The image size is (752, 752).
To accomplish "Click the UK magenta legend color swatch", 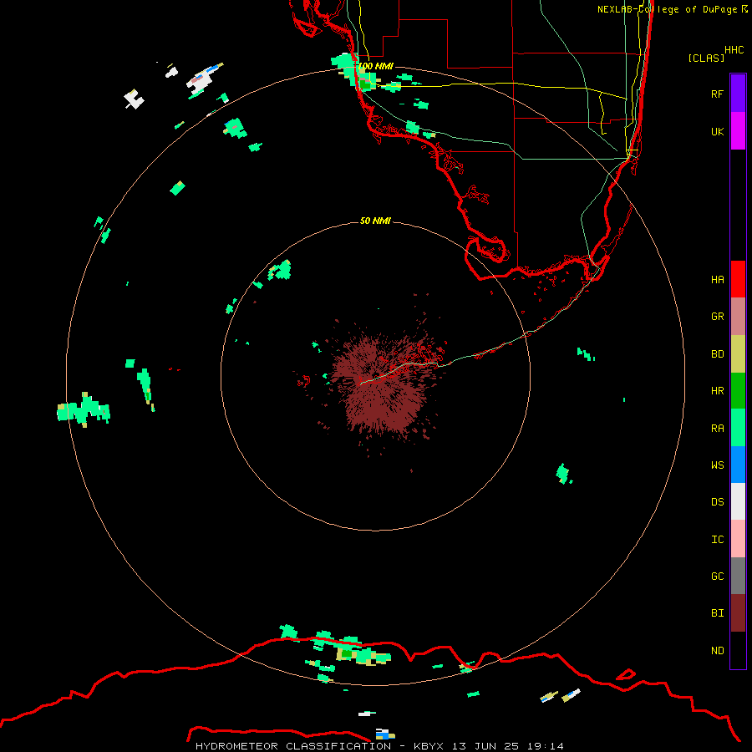I will click(738, 131).
